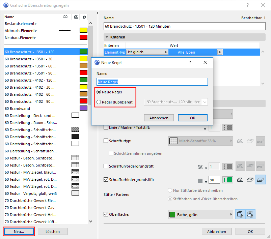Click the rule Name field on the right panel

[184, 26]
